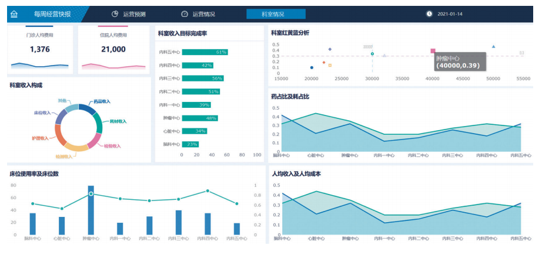Open the 运营预测 tab
This screenshot has height=262, width=542.
(134, 13)
